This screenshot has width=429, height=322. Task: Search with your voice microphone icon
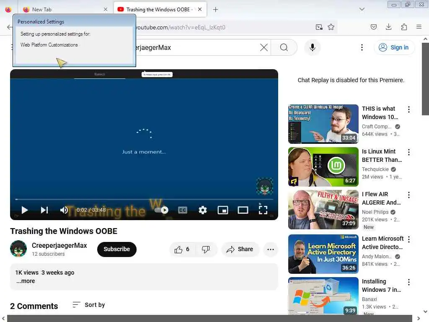(312, 47)
